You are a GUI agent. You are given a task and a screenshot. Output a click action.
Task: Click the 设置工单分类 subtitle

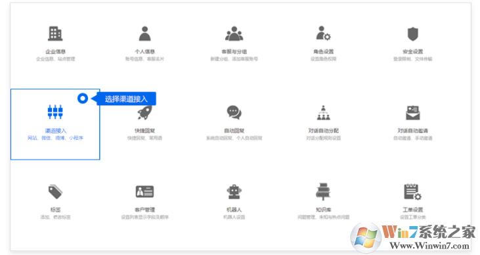coord(412,217)
